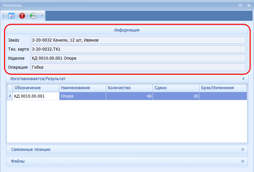Click the clock with green arrow icon
Image resolution: width=254 pixels, height=172 pixels.
point(33,16)
